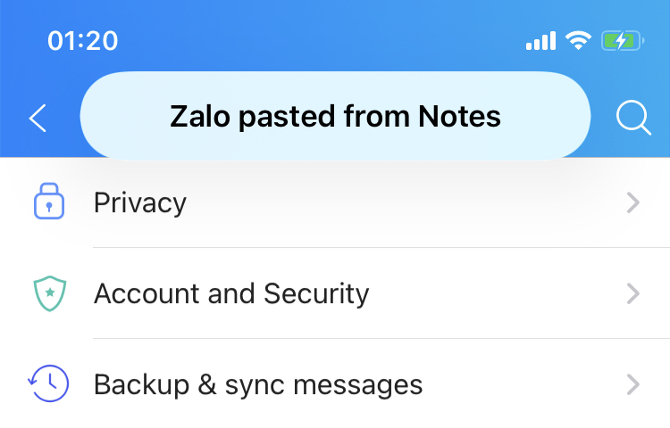Viewport: 670px width, 428px height.
Task: Open Account and Security settings entry
Action: (x=335, y=293)
